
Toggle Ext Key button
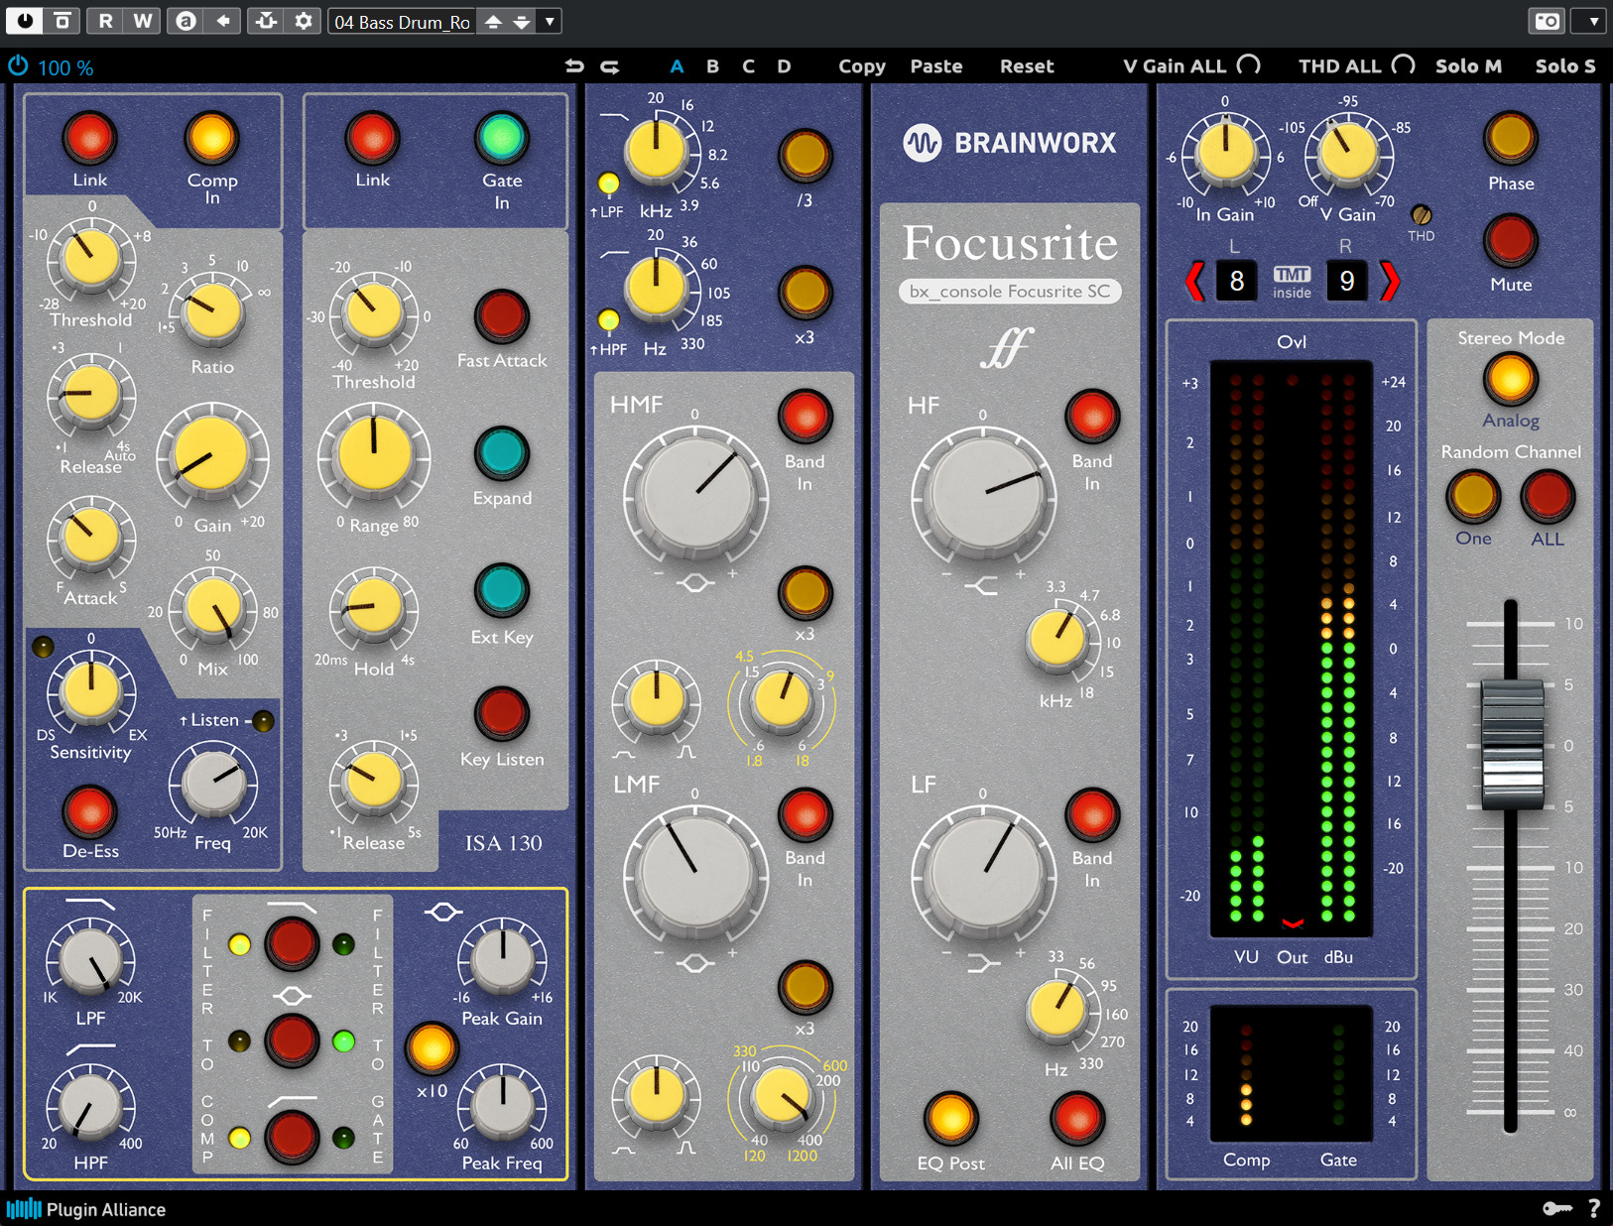[501, 591]
